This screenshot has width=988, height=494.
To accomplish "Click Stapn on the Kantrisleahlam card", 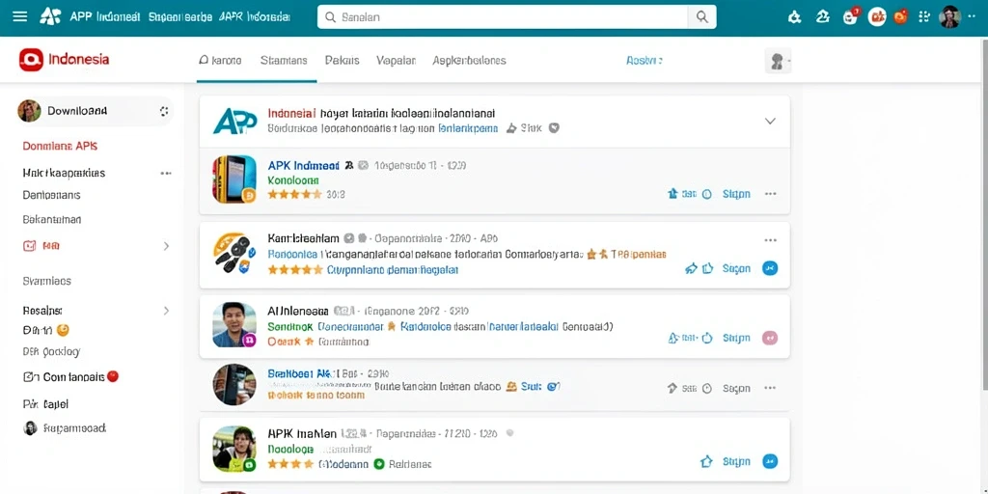I will pyautogui.click(x=736, y=268).
